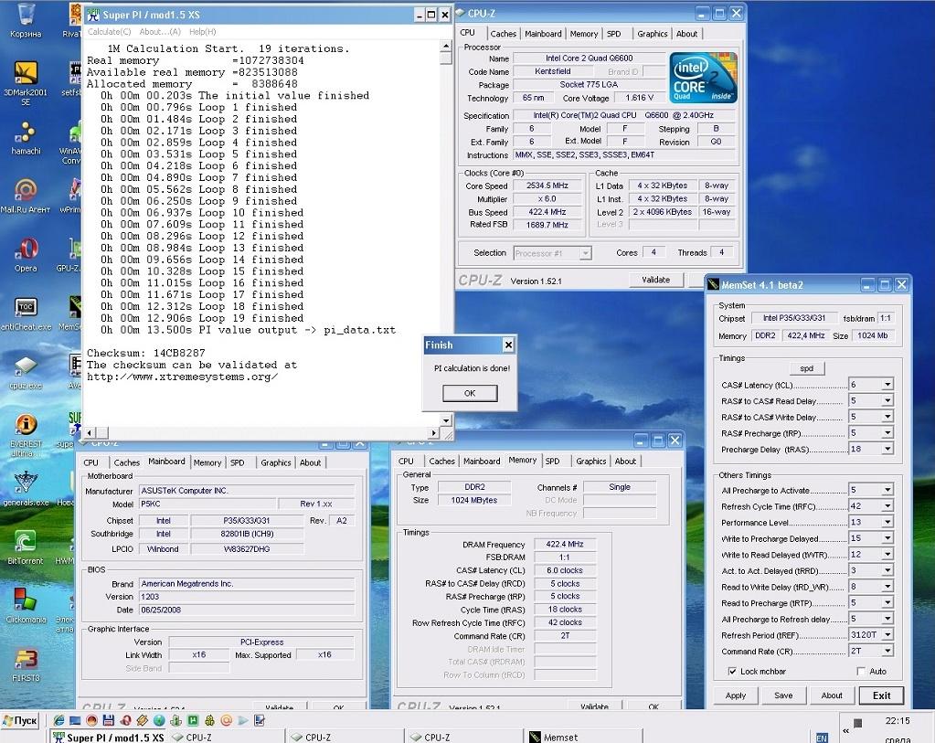Open Refresh Period (tREF) dropdown

(x=887, y=635)
